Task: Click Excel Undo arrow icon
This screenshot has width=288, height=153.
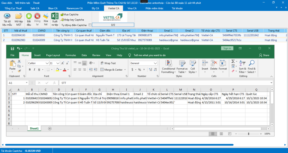Action: (18, 48)
